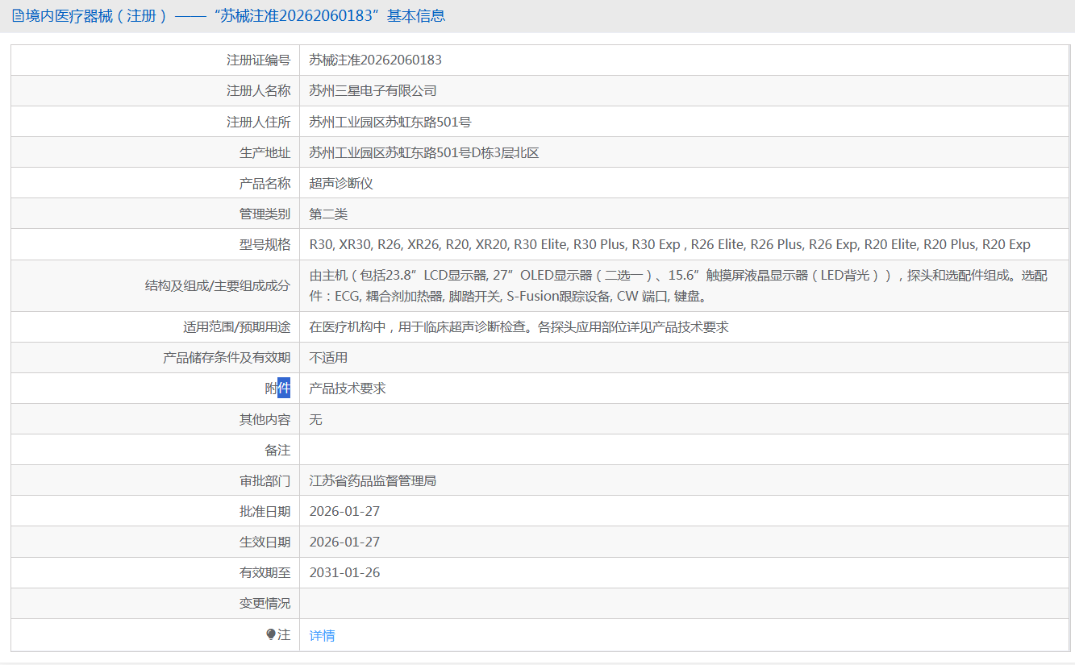Click the 2026-01-27 date in 生效日期 row
This screenshot has width=1075, height=665.
344,542
